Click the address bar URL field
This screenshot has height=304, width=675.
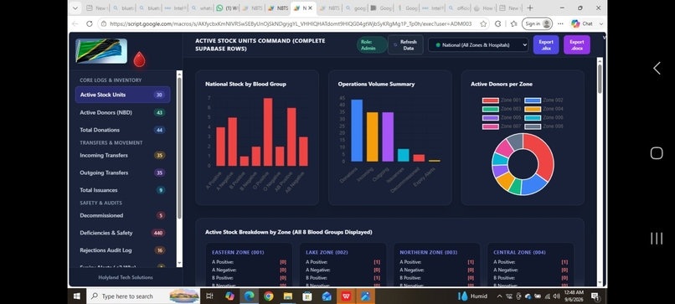[291, 23]
